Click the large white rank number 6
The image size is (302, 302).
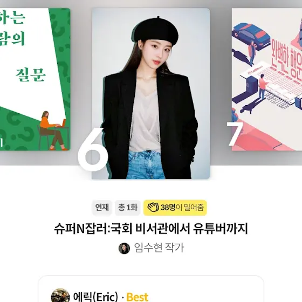pyautogui.click(x=93, y=149)
